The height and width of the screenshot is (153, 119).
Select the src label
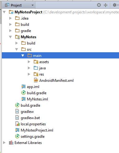pos(29,49)
